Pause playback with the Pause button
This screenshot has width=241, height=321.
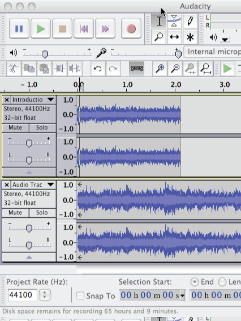19,28
